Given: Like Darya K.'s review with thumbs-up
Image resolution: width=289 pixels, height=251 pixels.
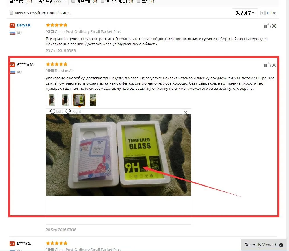Looking at the screenshot, I should tap(268, 26).
